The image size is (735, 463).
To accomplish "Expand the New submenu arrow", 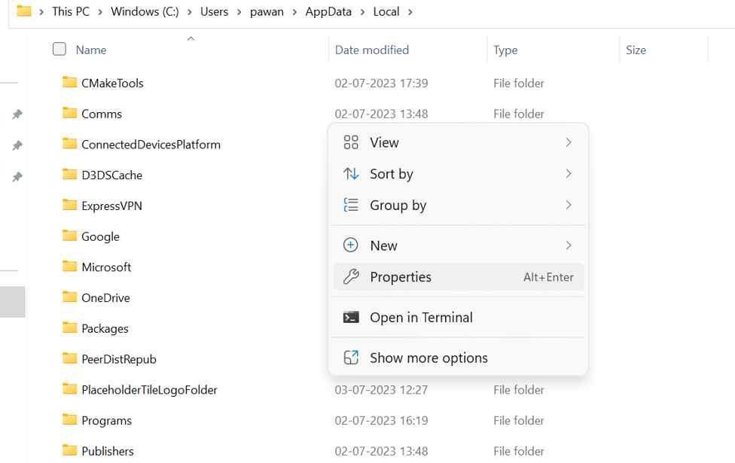I will point(569,245).
